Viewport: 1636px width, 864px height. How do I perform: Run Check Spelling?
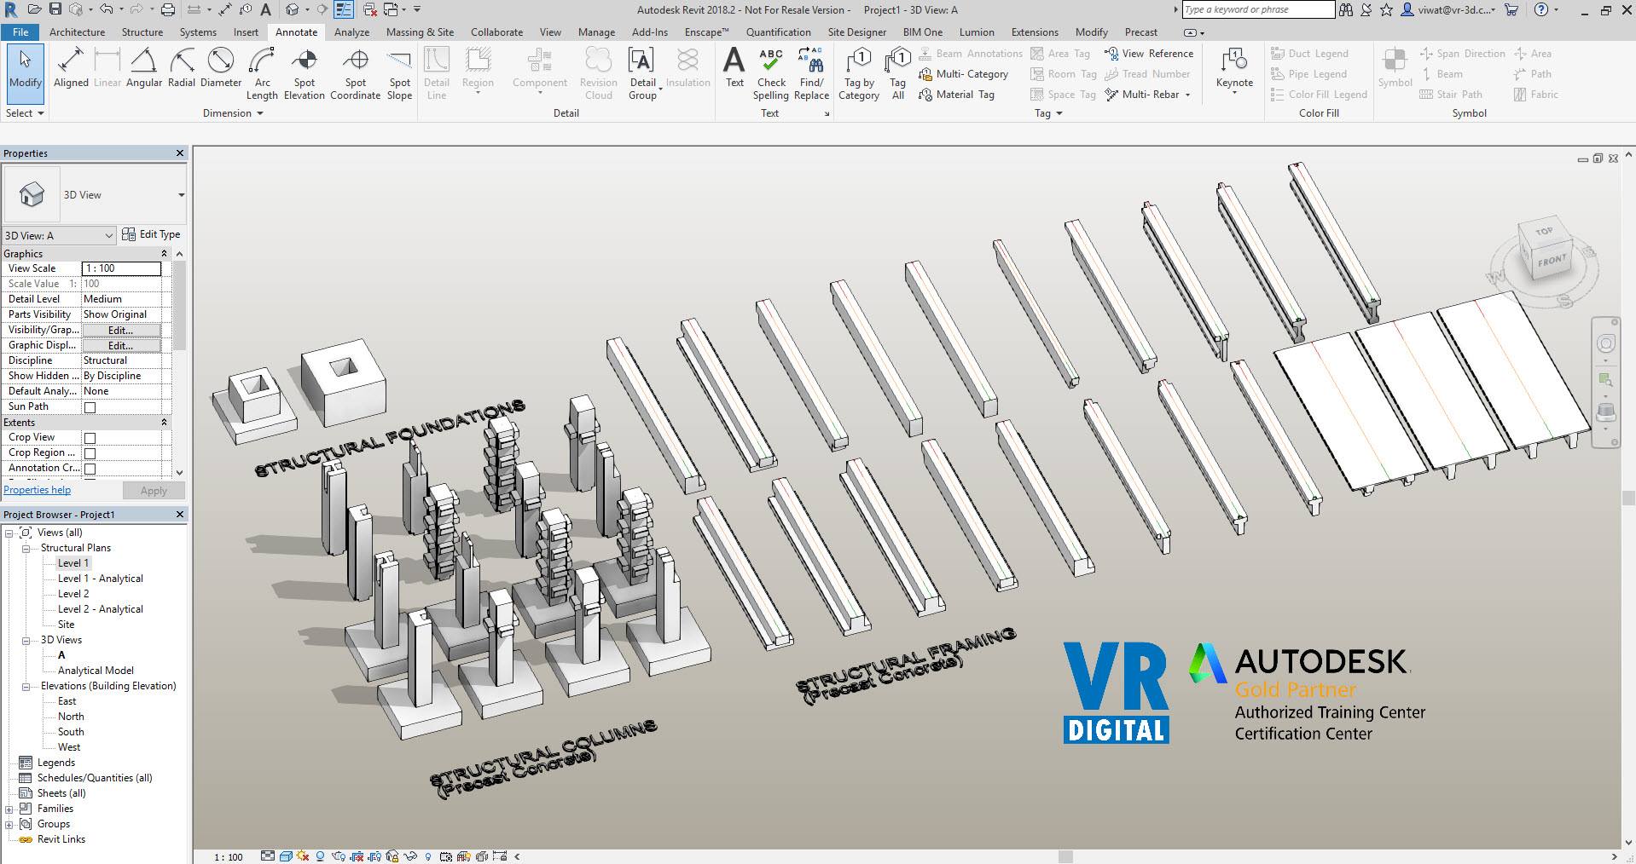tap(771, 74)
